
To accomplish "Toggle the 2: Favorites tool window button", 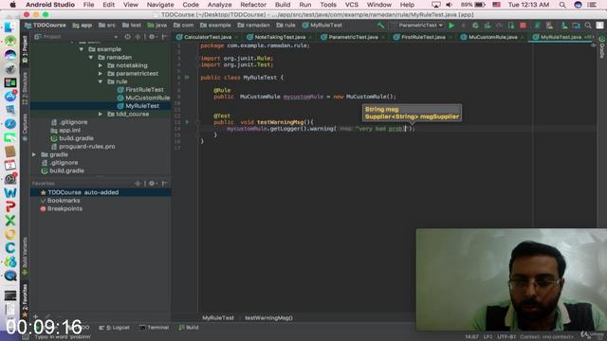I will click(25, 300).
